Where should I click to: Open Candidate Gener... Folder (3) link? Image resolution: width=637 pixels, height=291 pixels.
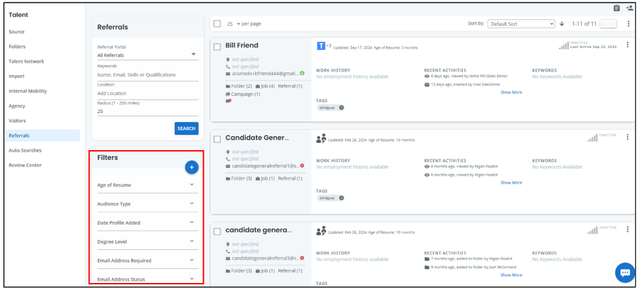point(239,179)
